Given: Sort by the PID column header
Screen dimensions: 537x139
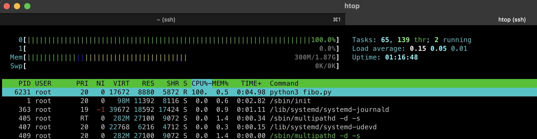Looking at the screenshot, I should (24, 83).
